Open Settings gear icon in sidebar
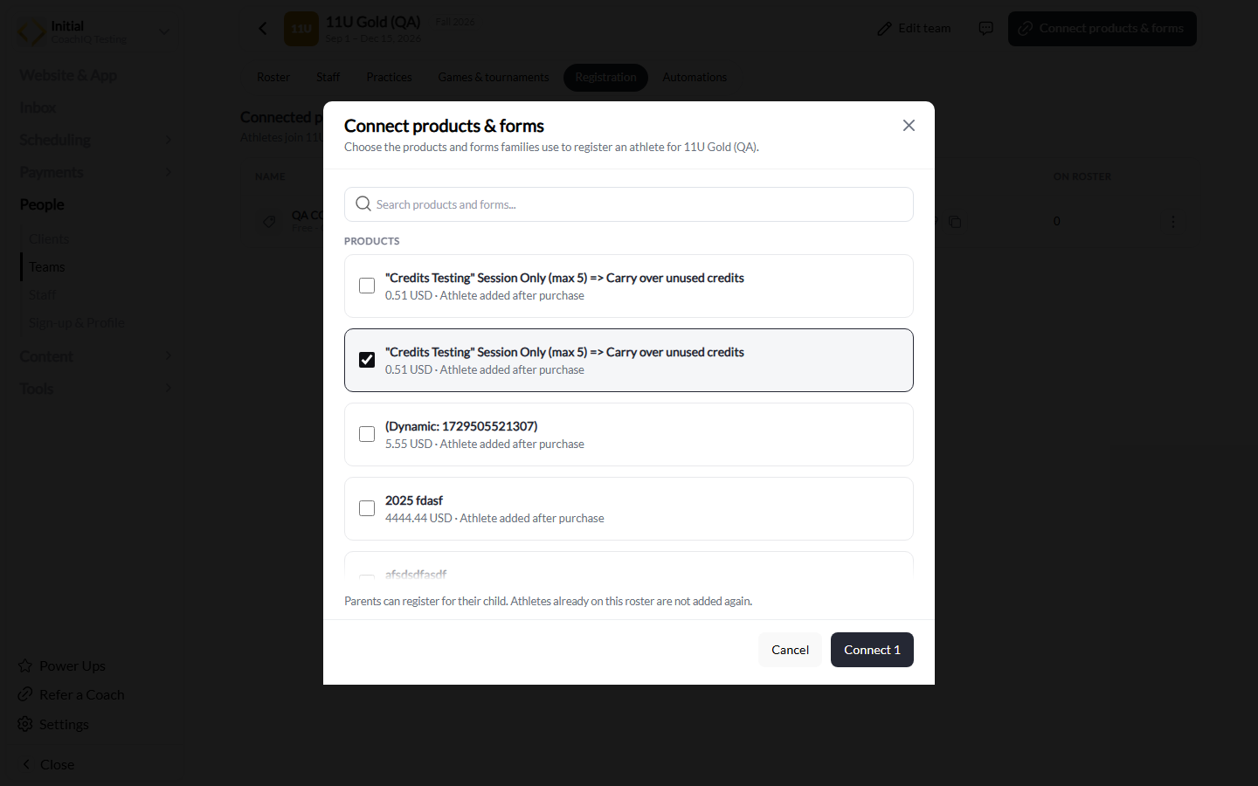 pos(25,724)
